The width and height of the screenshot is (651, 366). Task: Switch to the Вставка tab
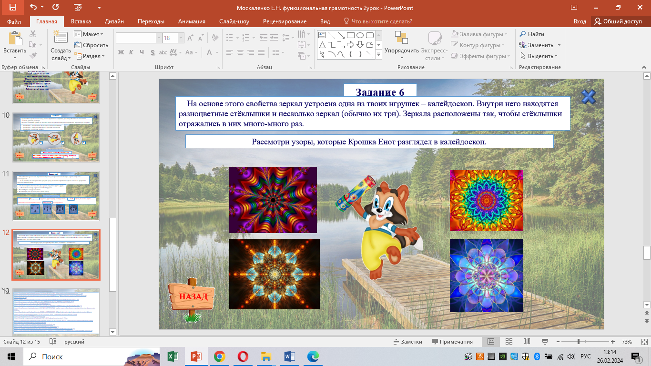click(x=81, y=21)
